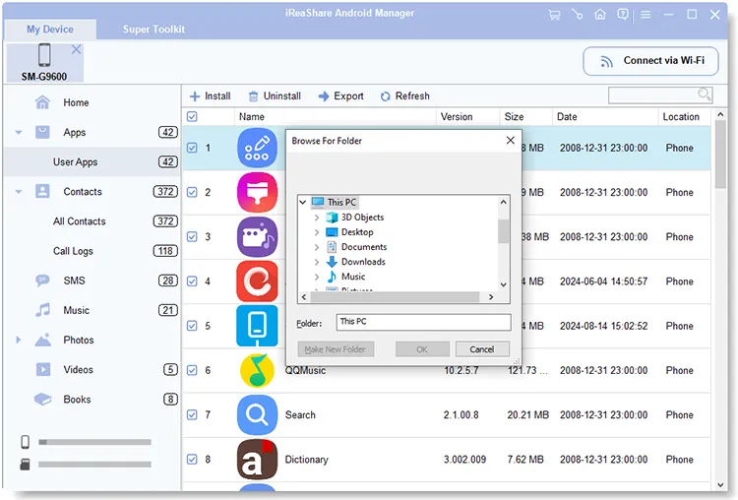Open SMS in the sidebar
738x500 pixels.
coord(74,281)
